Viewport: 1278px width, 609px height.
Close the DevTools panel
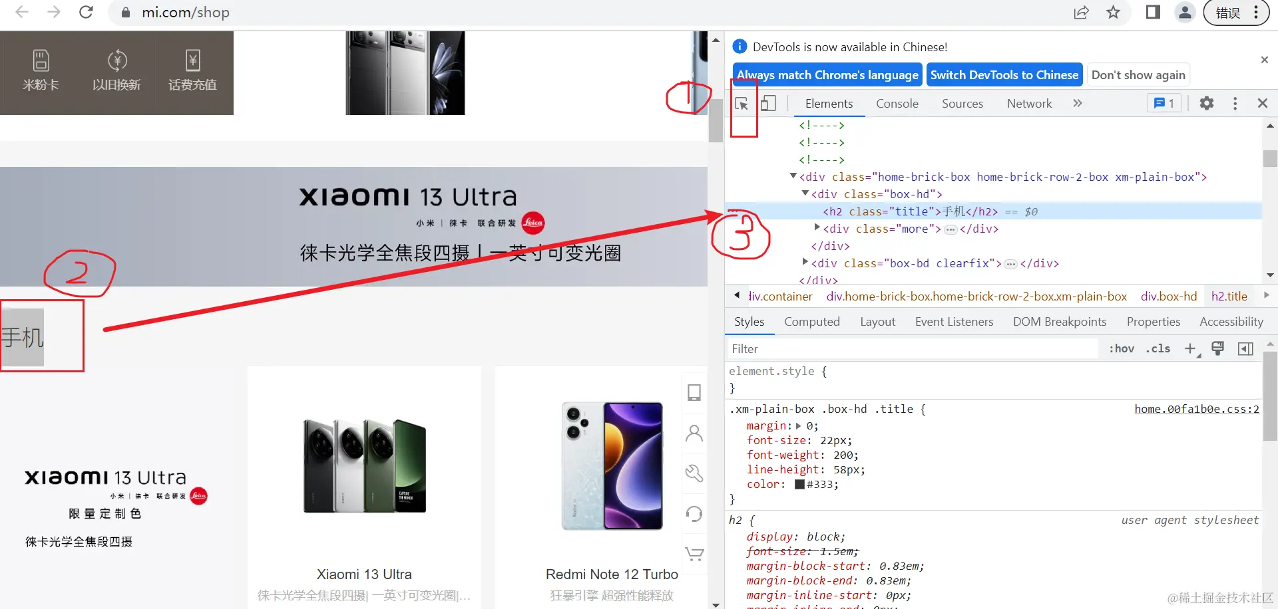pyautogui.click(x=1263, y=103)
